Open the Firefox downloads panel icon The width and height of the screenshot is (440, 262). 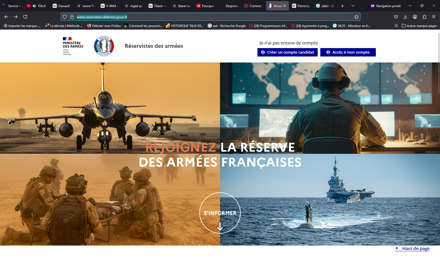point(405,17)
